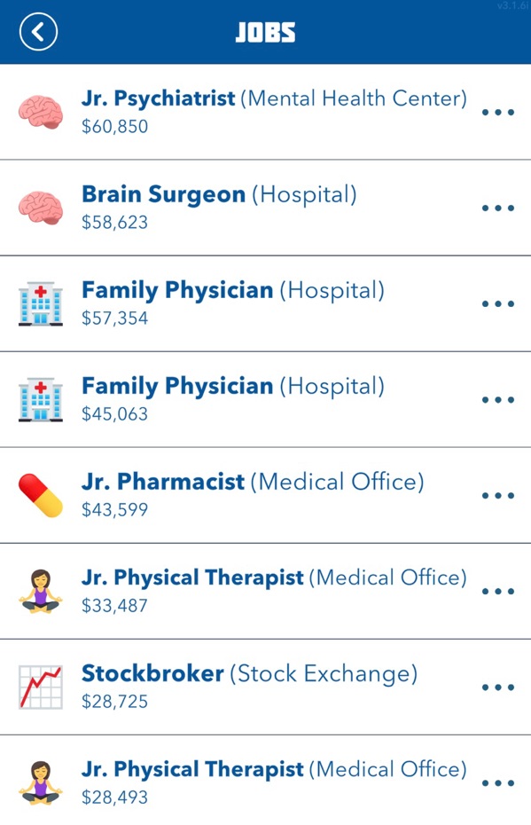Select Jr. Physical Therapist paying $33,487
531x825 pixels.
point(266,592)
